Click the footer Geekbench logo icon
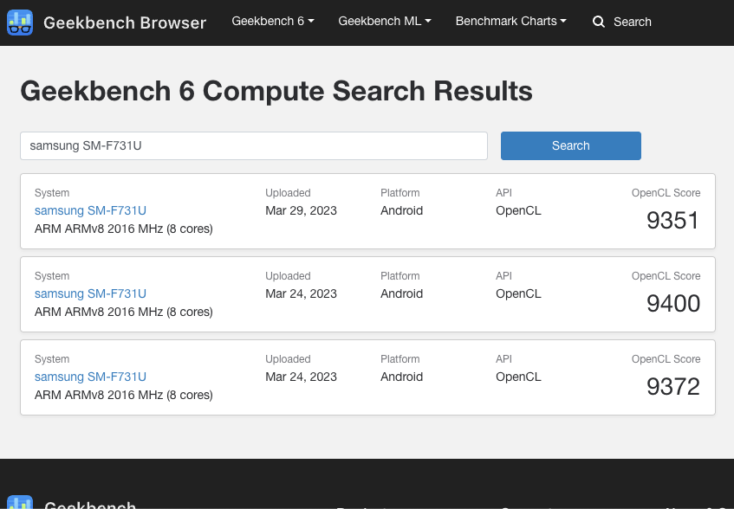The height and width of the screenshot is (509, 734). [20, 502]
